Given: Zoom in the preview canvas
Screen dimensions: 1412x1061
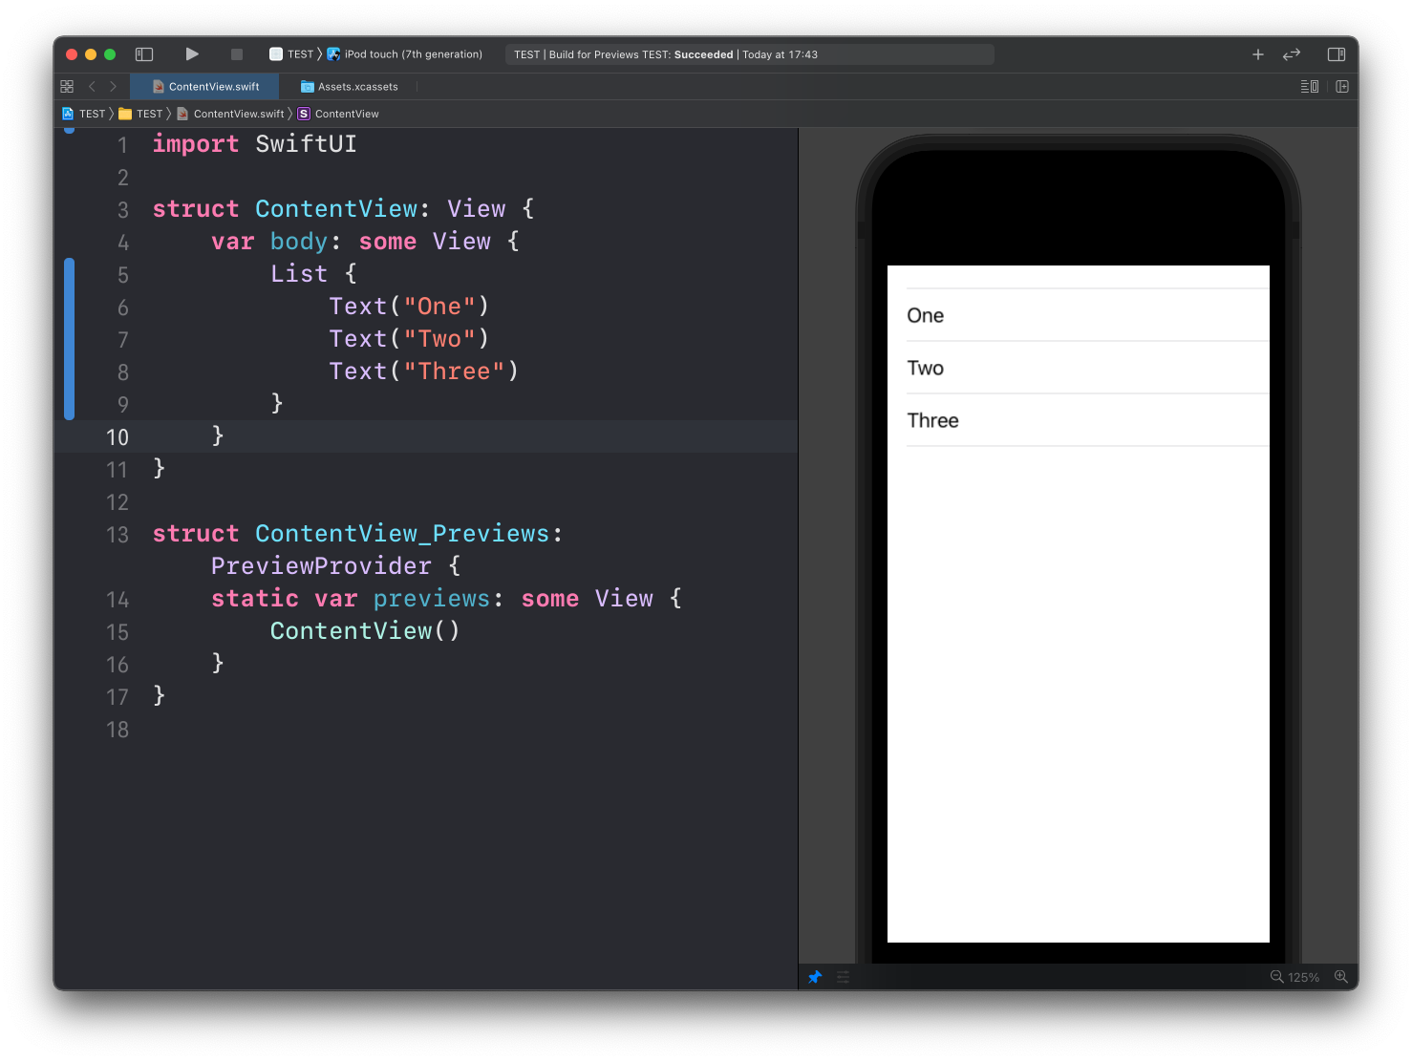Looking at the screenshot, I should (x=1341, y=977).
